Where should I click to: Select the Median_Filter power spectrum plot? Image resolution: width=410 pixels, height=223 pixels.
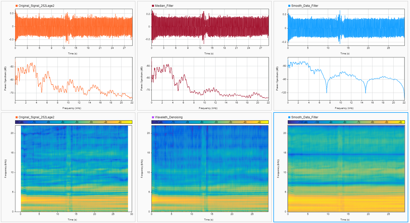(x=210, y=79)
